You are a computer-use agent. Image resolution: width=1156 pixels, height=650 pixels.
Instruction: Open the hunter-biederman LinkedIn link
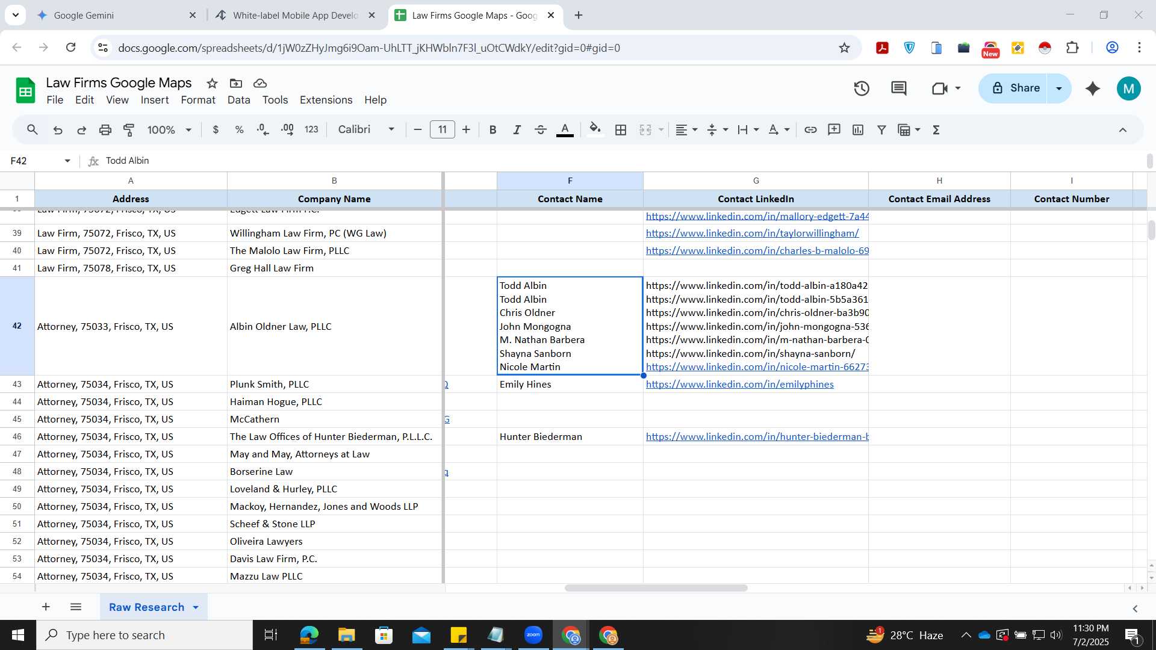point(757,437)
